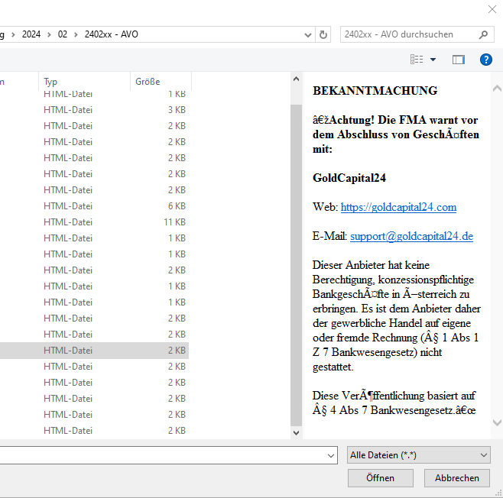
Task: Expand address bar history dropdown
Action: [x=307, y=34]
